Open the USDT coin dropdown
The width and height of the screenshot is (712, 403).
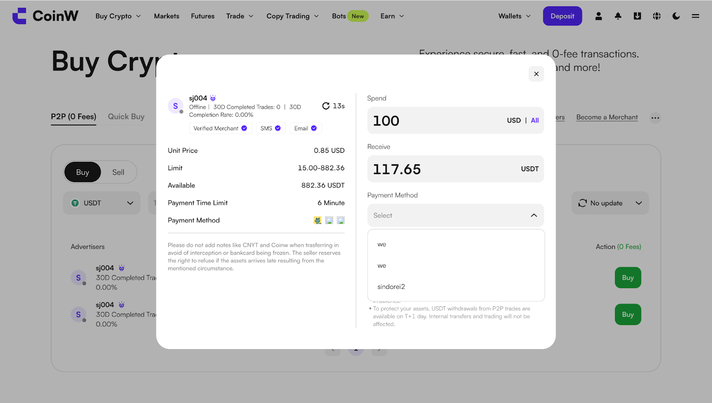(x=102, y=203)
